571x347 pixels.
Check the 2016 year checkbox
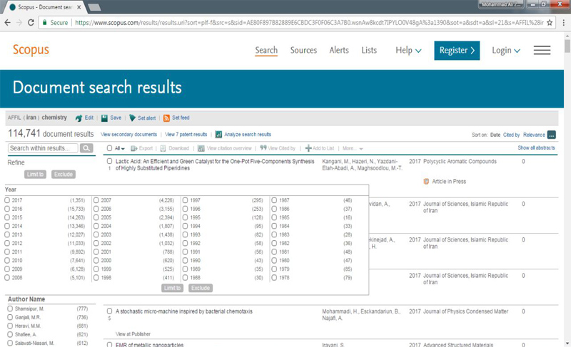[7, 209]
